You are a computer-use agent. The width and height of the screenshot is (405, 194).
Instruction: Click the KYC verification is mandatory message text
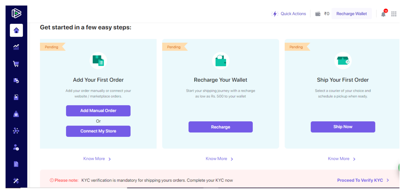[x=157, y=180]
